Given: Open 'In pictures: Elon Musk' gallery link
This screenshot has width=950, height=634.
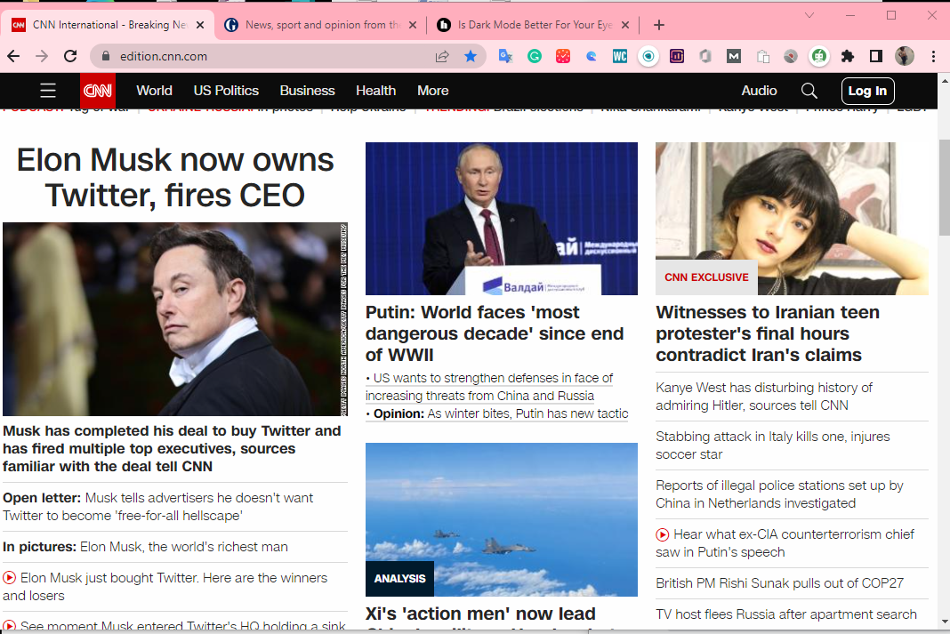Looking at the screenshot, I should (x=145, y=547).
